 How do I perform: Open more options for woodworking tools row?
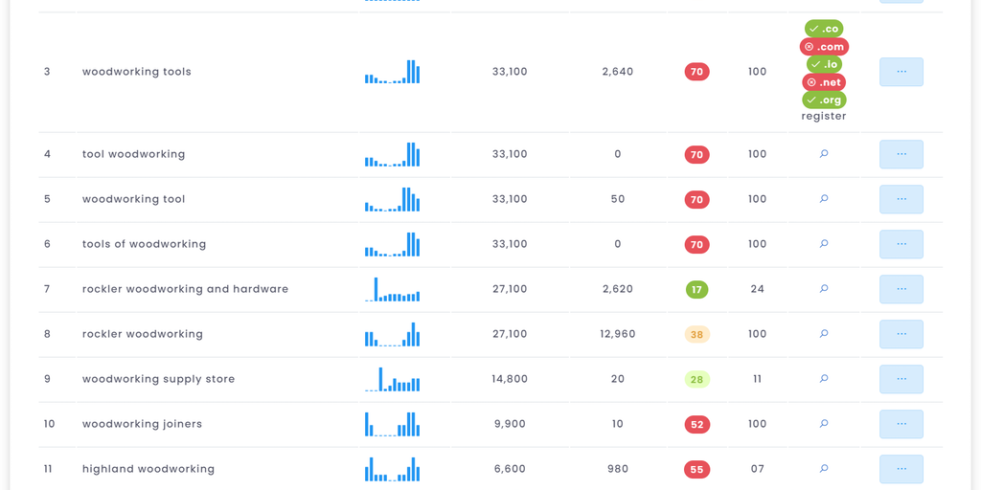point(901,72)
